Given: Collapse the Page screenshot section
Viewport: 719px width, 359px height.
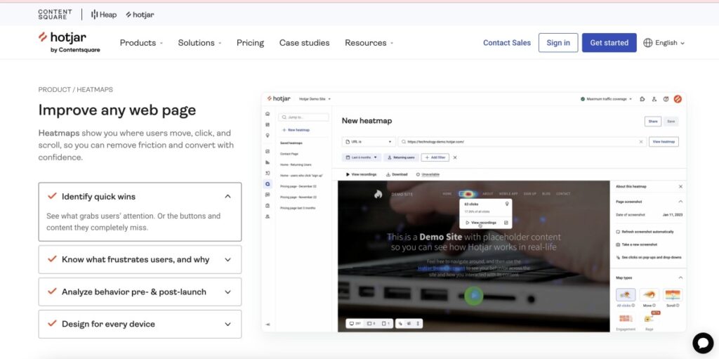Looking at the screenshot, I should click(x=680, y=202).
